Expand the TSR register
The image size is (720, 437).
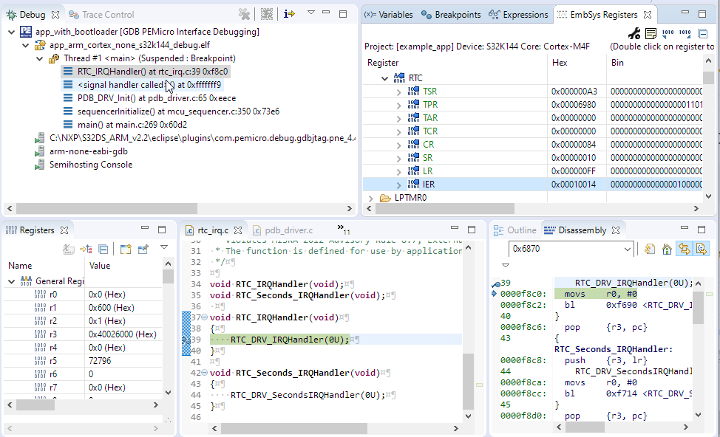[x=398, y=92]
